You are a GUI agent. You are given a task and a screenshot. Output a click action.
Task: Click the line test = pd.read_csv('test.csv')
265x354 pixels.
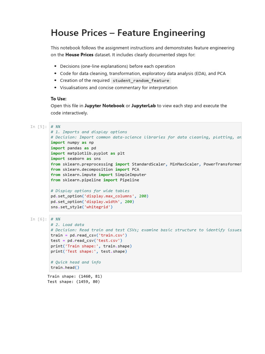(87, 241)
